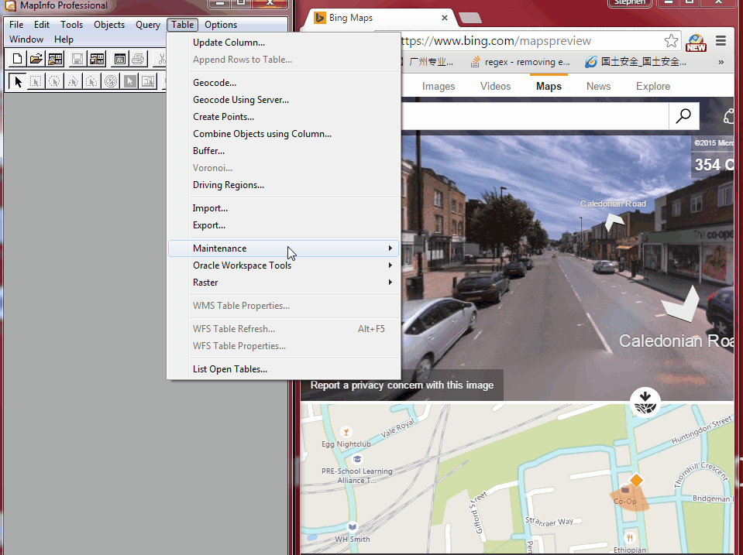The height and width of the screenshot is (555, 743).
Task: Click the PRE-School Learning Alliance map pin
Action: pos(357,459)
